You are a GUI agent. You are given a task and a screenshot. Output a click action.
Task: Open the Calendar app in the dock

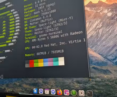point(47,91)
